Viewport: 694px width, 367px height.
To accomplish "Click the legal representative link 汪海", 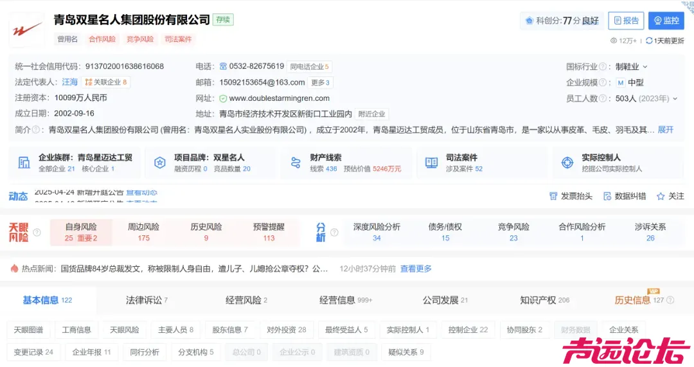I will tap(69, 82).
